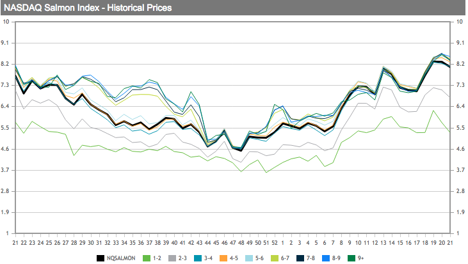Click week 13 on the x-axis
468x264 pixels.
383,243
